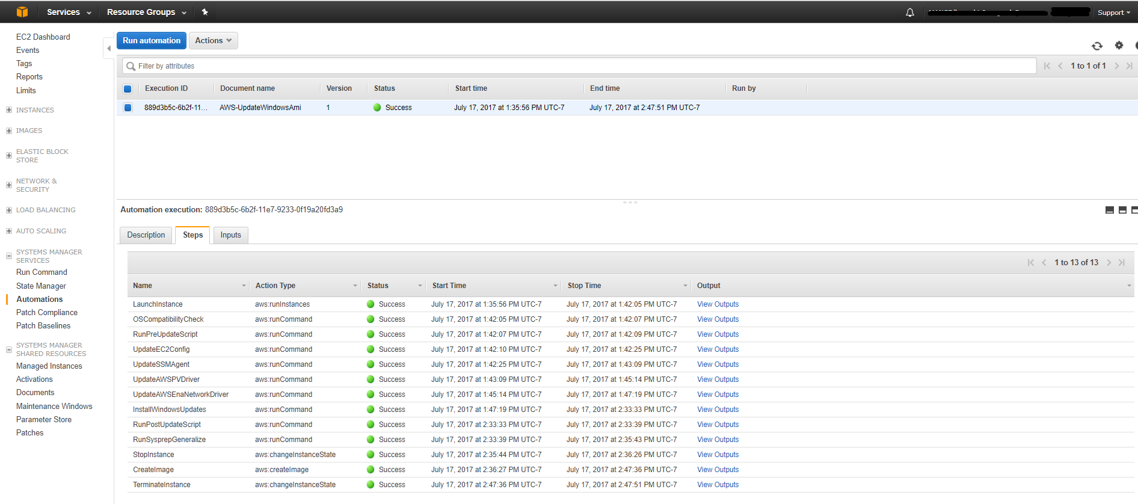Click the AWS cube logo
1138x504 pixels.
point(22,12)
